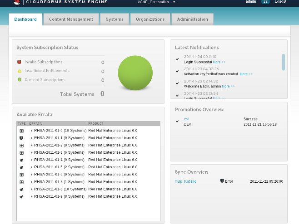Expand RHSA-2011-01-7 errata row
Screen dimensions: 299x224
(x=32, y=182)
